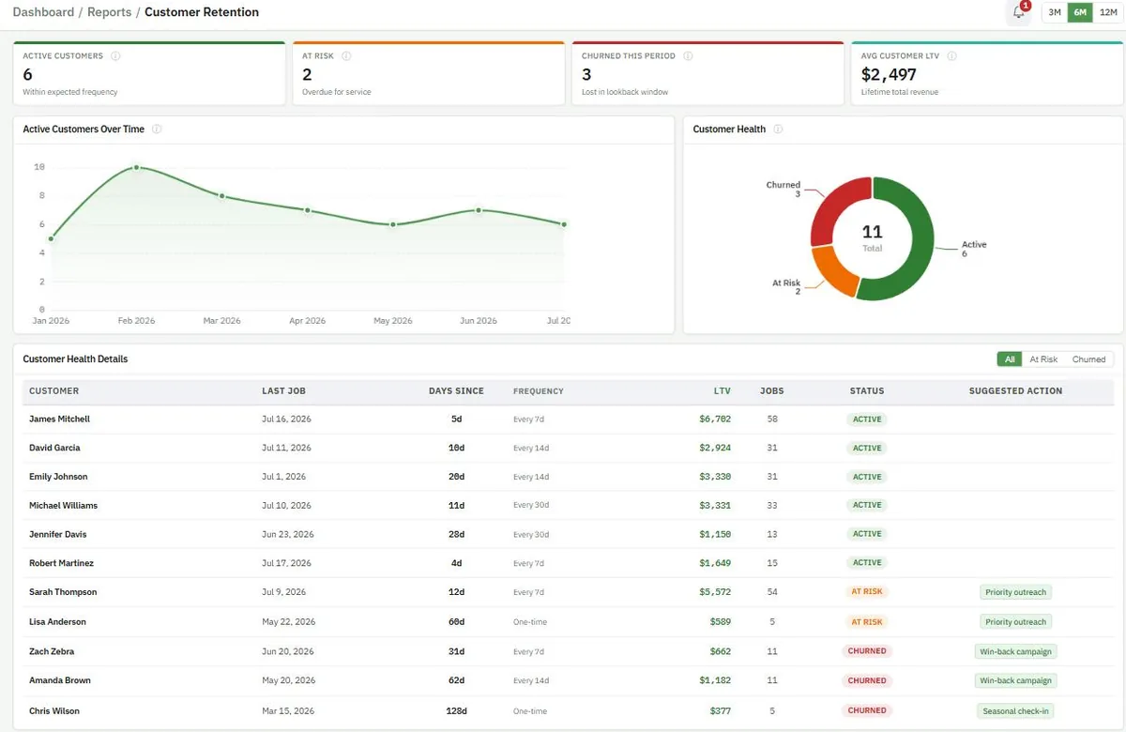
Task: Click Sarah Thompson's AT RISK status badge
Action: [x=867, y=592]
